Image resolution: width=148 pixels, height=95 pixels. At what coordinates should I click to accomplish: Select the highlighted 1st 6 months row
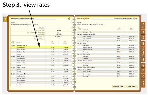[x=41, y=47]
